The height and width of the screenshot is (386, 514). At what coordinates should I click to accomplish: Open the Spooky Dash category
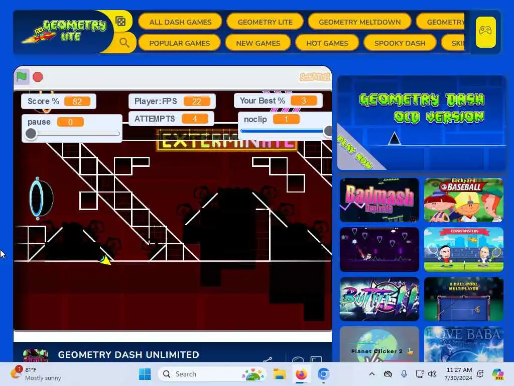click(x=400, y=43)
